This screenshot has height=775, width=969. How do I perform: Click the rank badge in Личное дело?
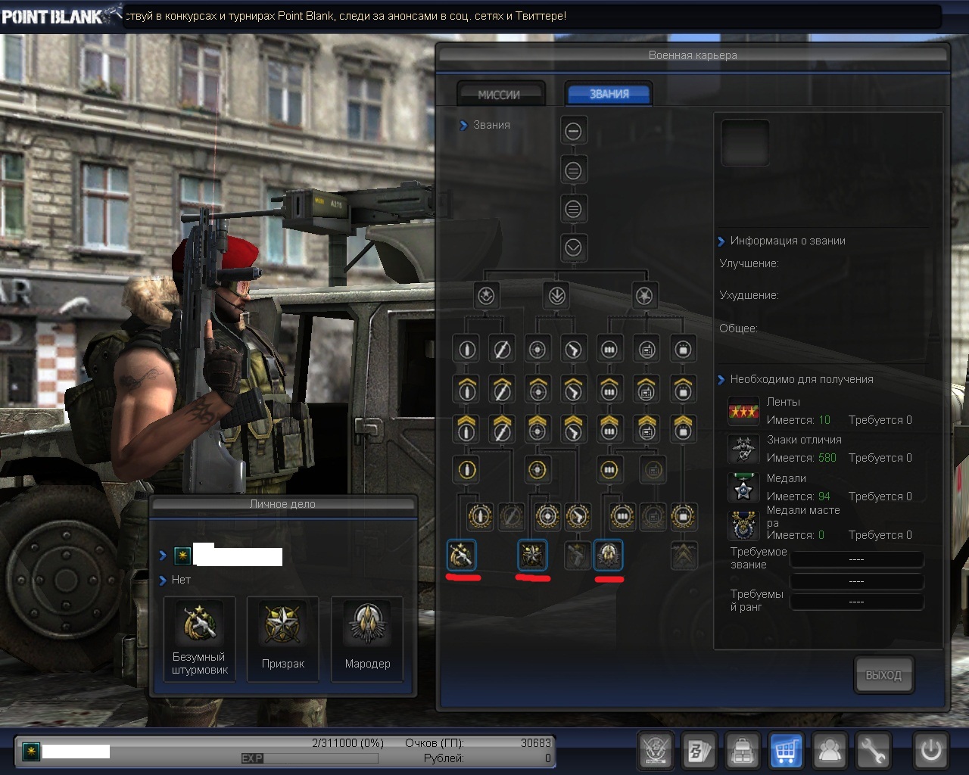[182, 556]
